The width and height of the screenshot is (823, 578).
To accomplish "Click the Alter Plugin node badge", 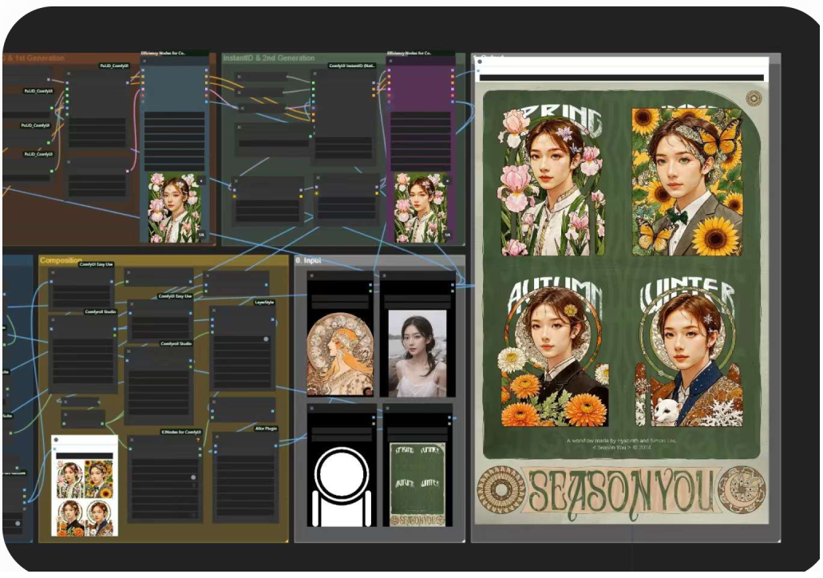I will pos(265,429).
